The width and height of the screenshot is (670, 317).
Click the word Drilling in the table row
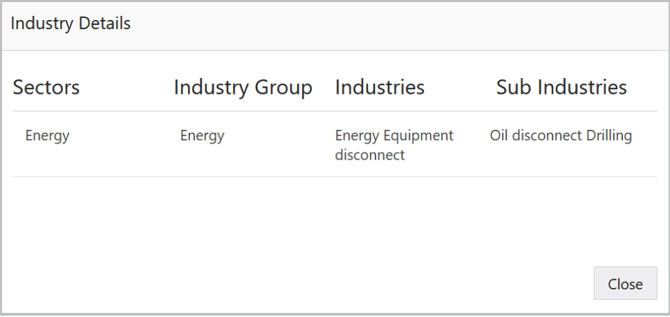609,135
